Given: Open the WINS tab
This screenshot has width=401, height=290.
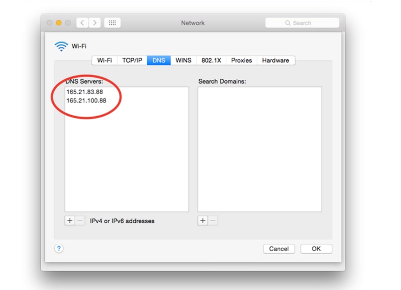Looking at the screenshot, I should click(184, 60).
